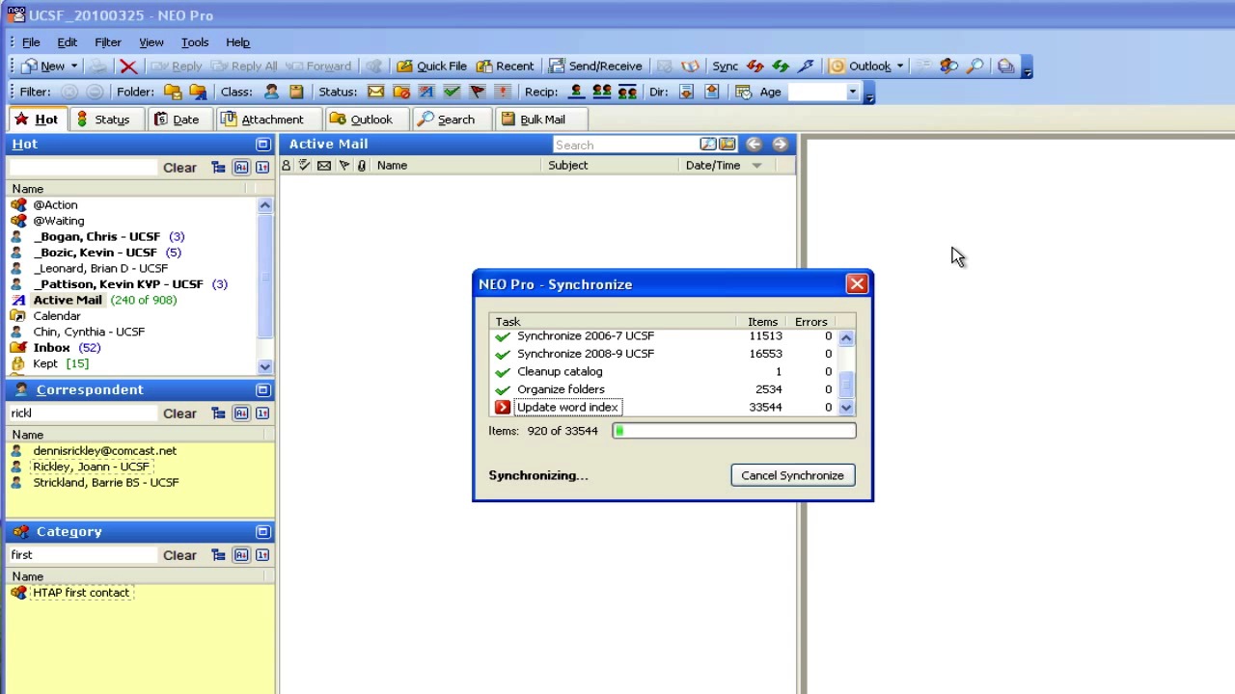Click the Hot pane list scrollbar

click(x=264, y=285)
